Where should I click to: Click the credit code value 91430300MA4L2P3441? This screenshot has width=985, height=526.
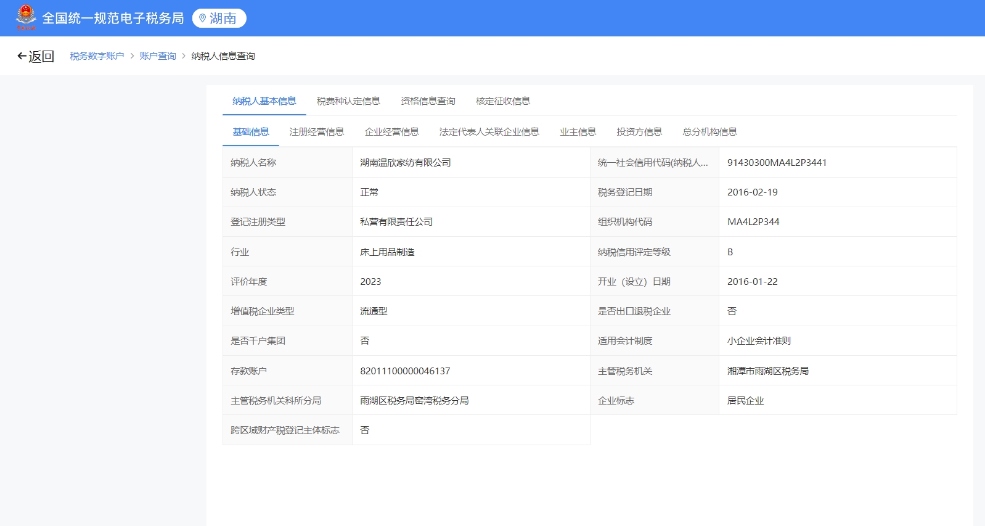point(777,163)
